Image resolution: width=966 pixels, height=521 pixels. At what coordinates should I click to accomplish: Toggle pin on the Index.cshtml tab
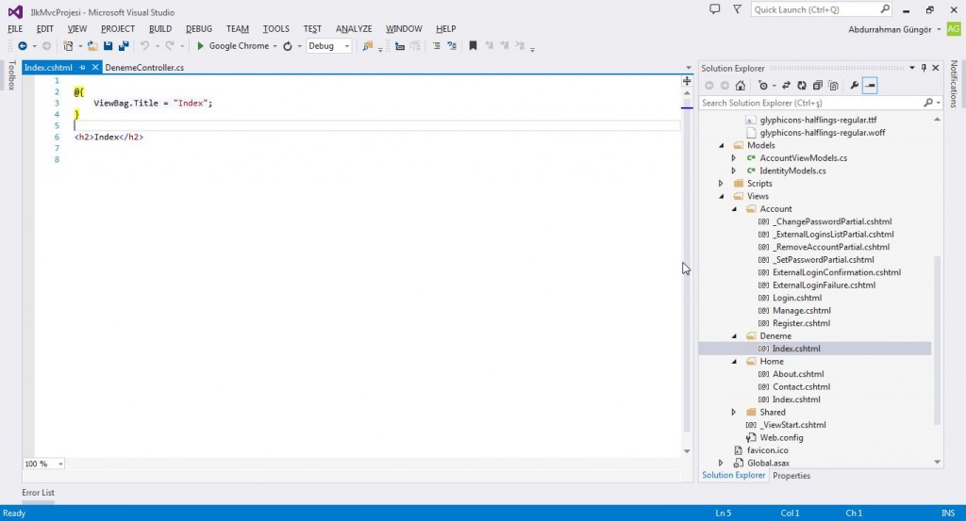coord(83,68)
